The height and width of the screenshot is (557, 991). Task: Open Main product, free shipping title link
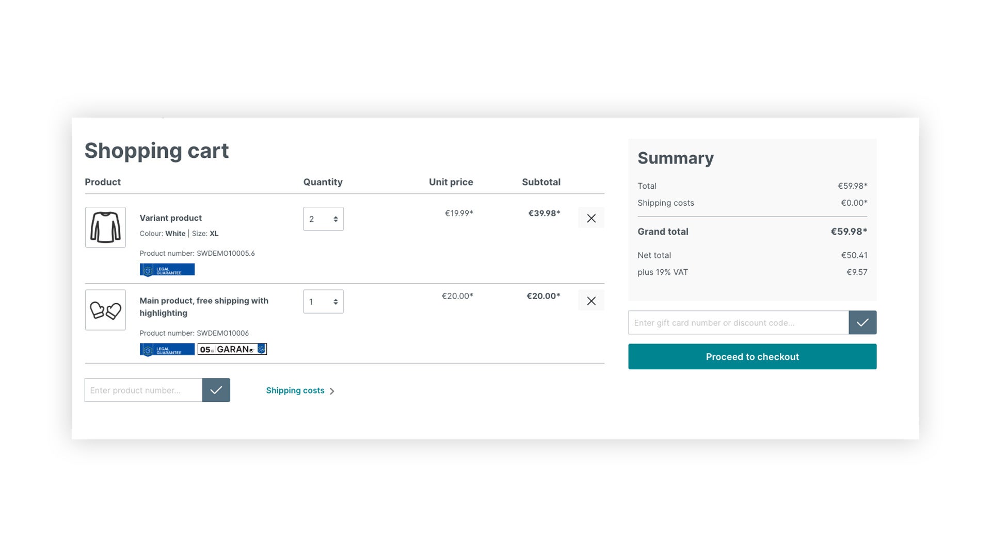(x=204, y=307)
